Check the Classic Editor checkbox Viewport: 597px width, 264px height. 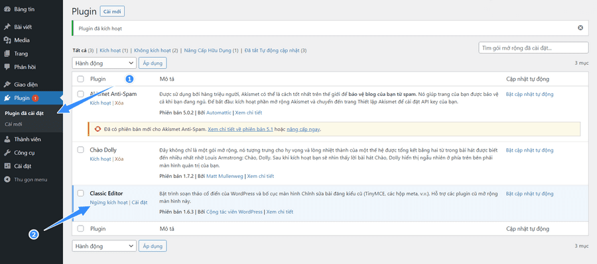tap(80, 193)
